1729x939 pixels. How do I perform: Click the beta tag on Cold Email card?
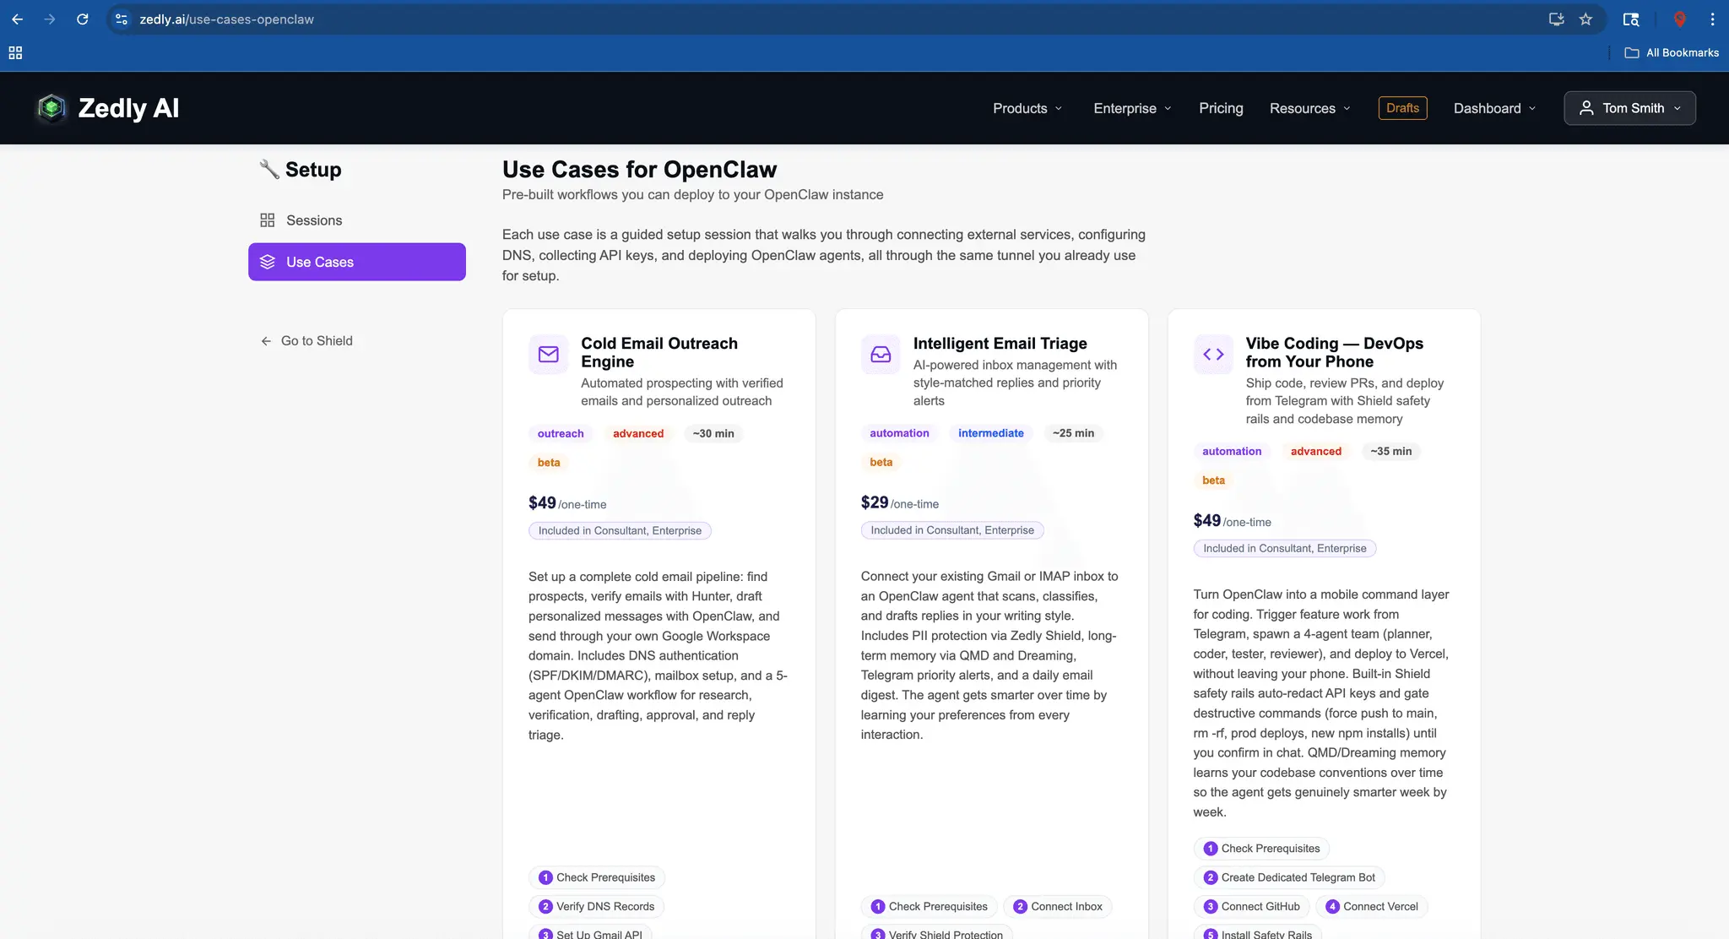549,463
